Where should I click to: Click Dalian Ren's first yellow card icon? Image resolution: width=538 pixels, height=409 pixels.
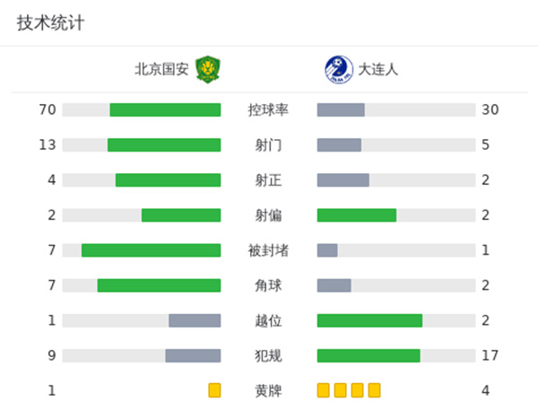point(324,390)
